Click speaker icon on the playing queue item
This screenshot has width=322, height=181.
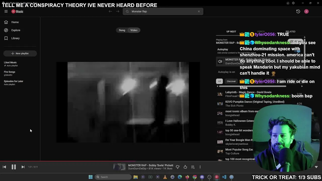[x=220, y=61]
